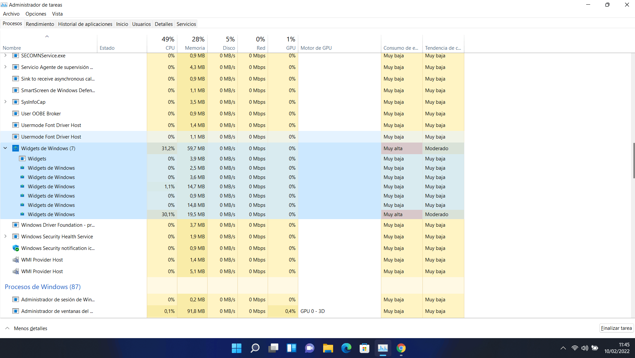
Task: Click the vertical scrollbar of the process list
Action: [633, 159]
